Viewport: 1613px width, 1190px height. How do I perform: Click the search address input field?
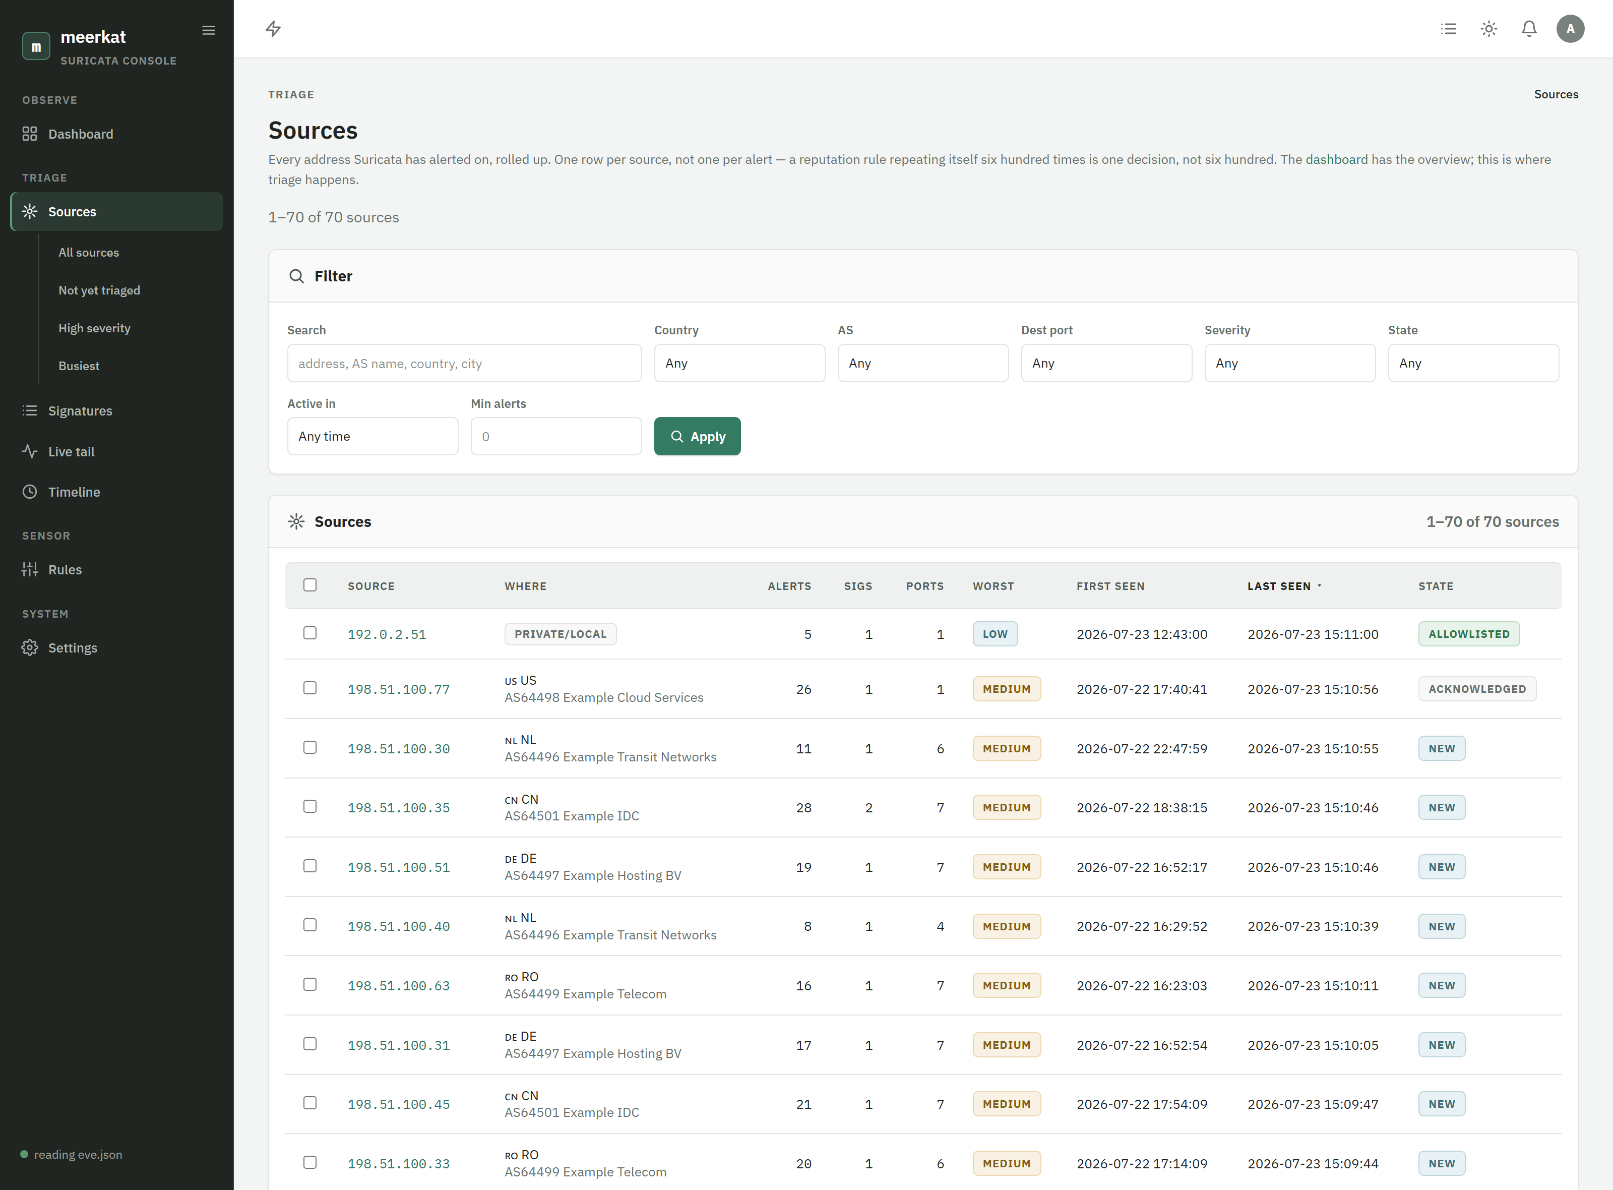point(464,363)
